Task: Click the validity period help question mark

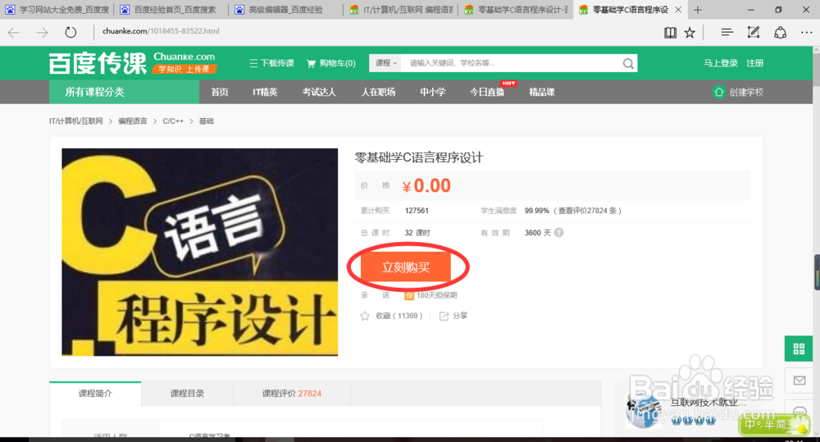Action: pos(559,233)
